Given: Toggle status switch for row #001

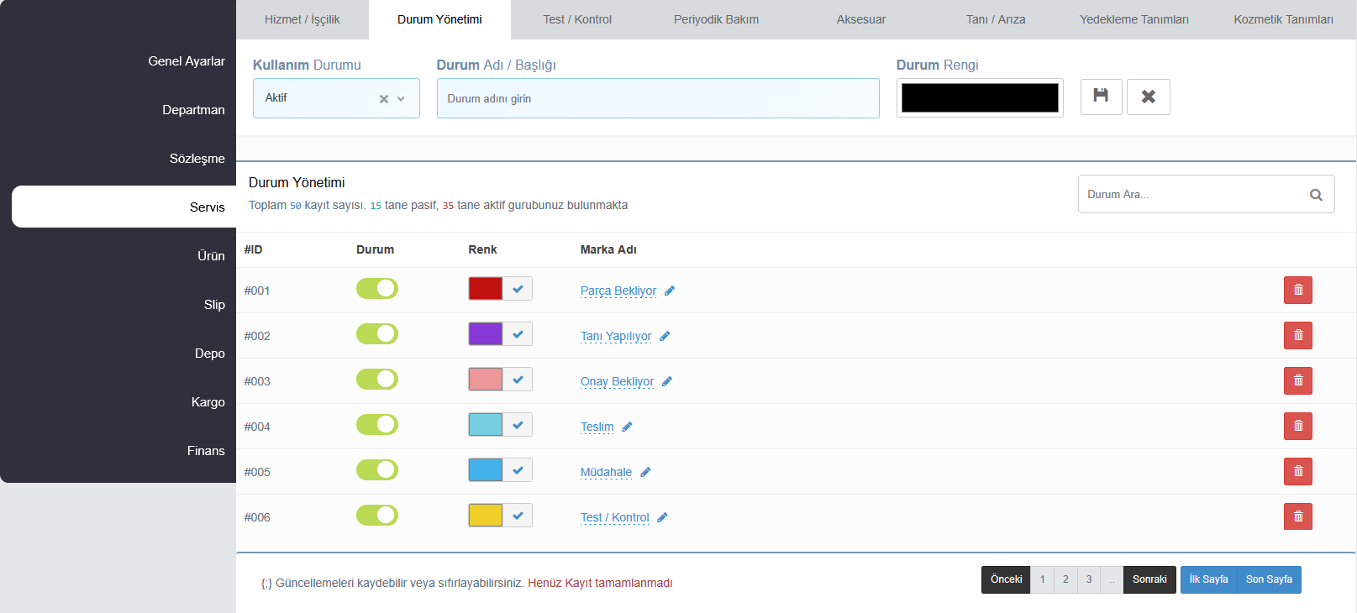Looking at the screenshot, I should pos(377,288).
